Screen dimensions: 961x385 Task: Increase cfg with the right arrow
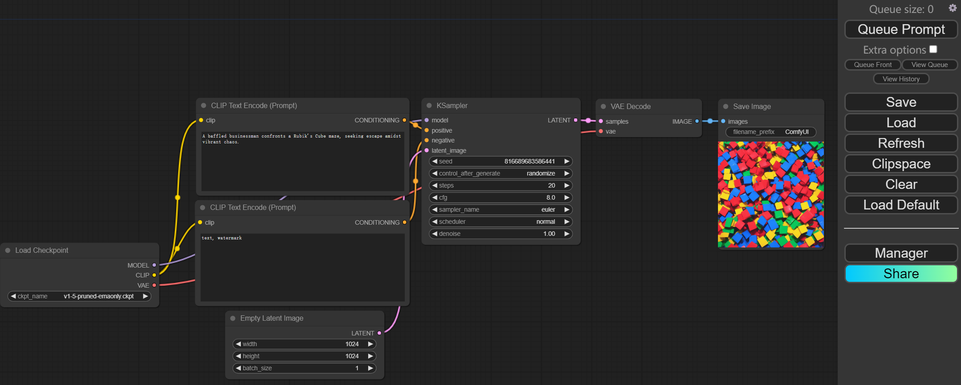coord(567,197)
